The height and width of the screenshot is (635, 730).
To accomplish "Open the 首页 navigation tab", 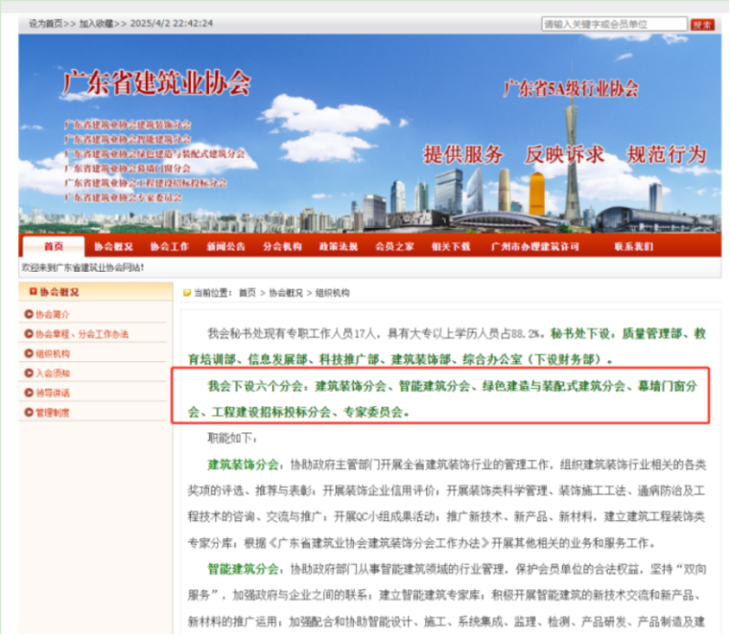I will 54,246.
